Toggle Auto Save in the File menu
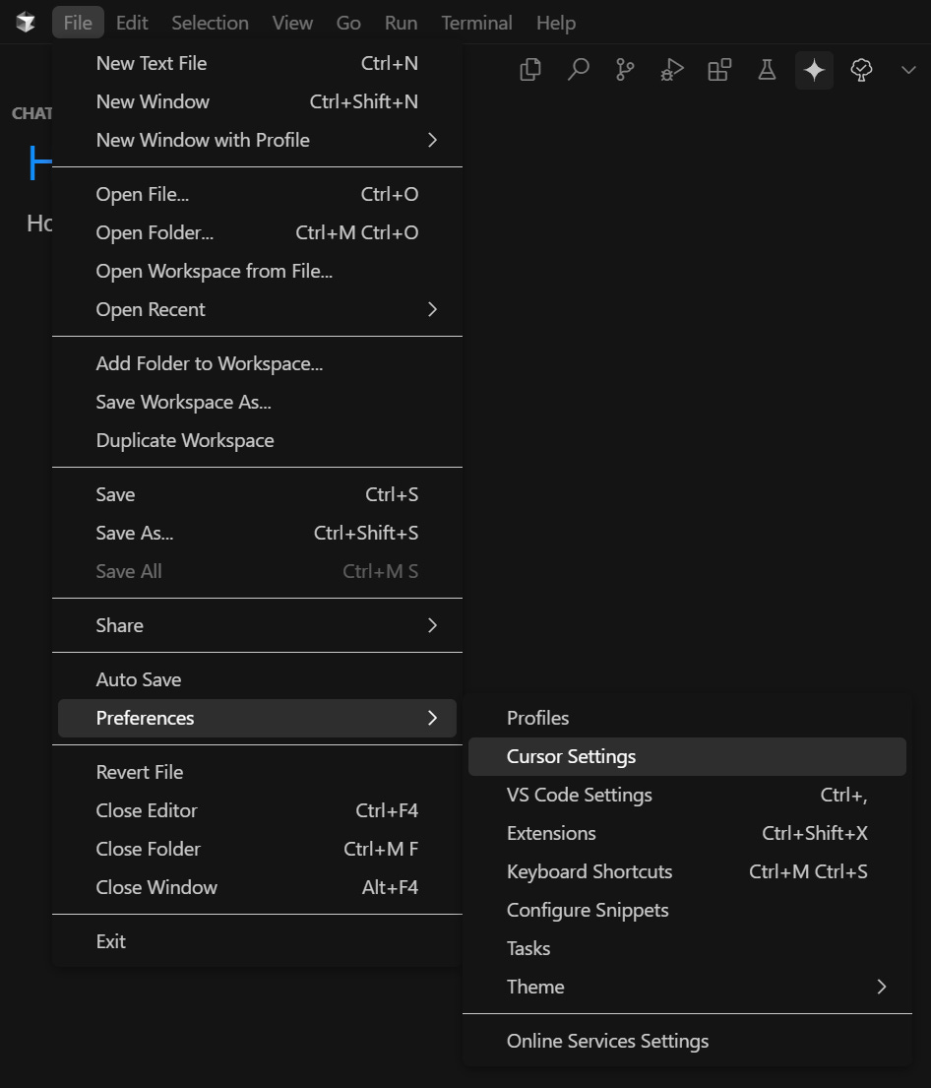931x1088 pixels. [140, 679]
